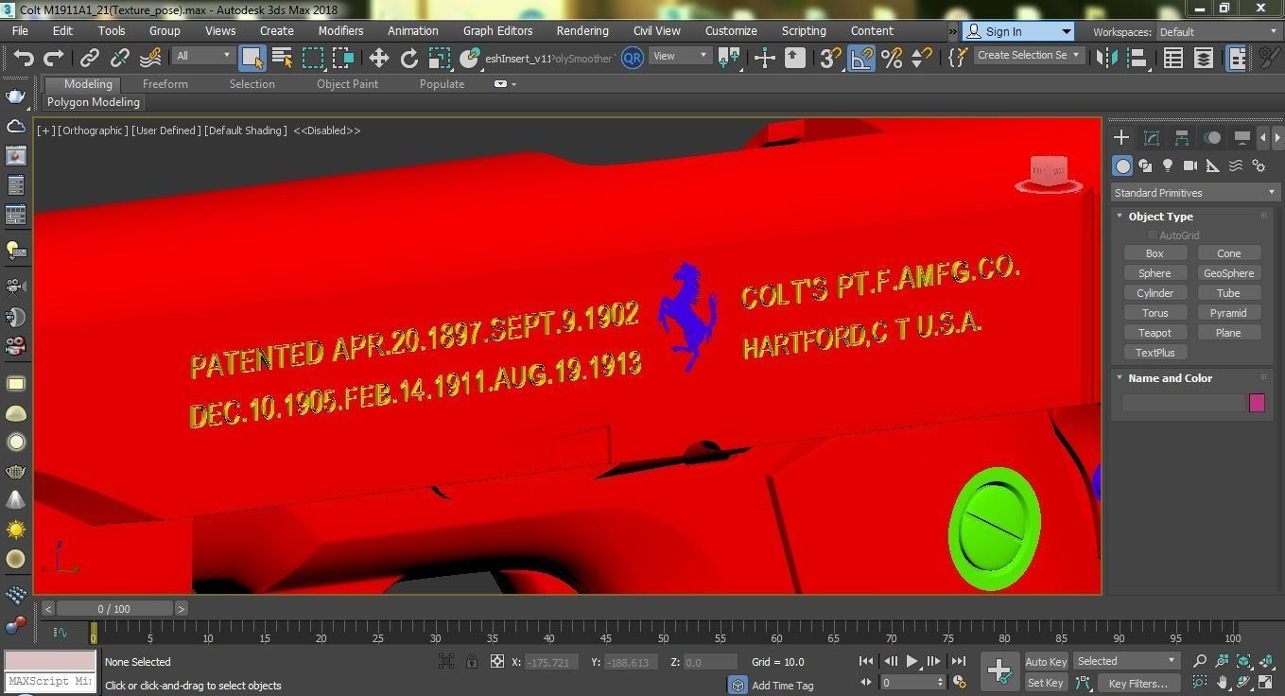Create a Teapot primitive button
This screenshot has width=1285, height=696.
1155,333
